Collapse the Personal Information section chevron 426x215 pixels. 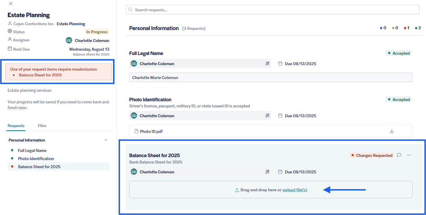[106, 140]
